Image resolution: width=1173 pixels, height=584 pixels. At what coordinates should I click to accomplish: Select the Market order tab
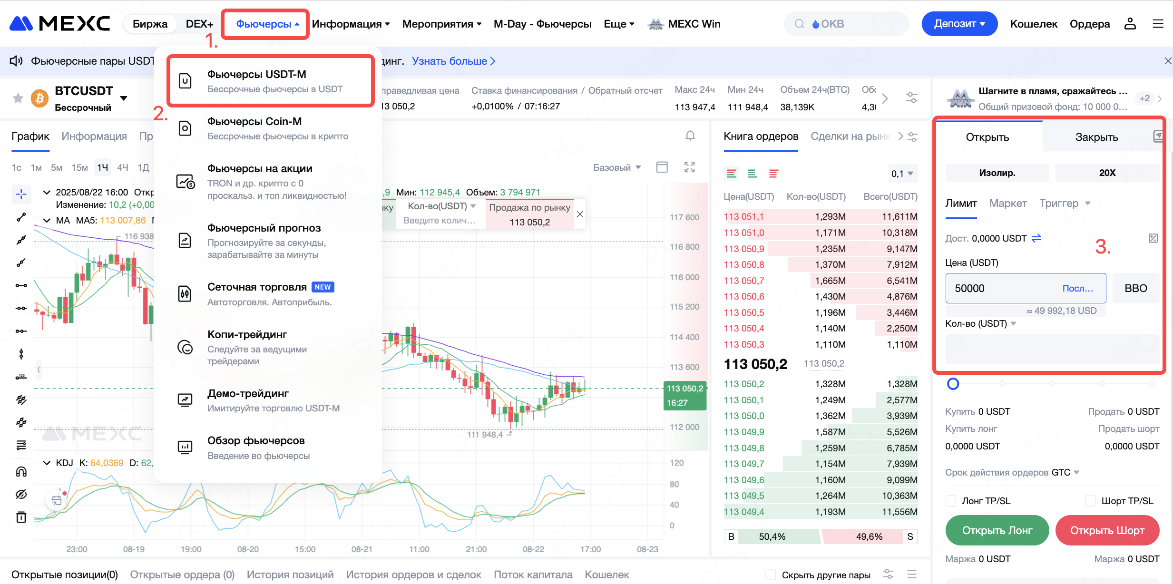click(x=1008, y=204)
